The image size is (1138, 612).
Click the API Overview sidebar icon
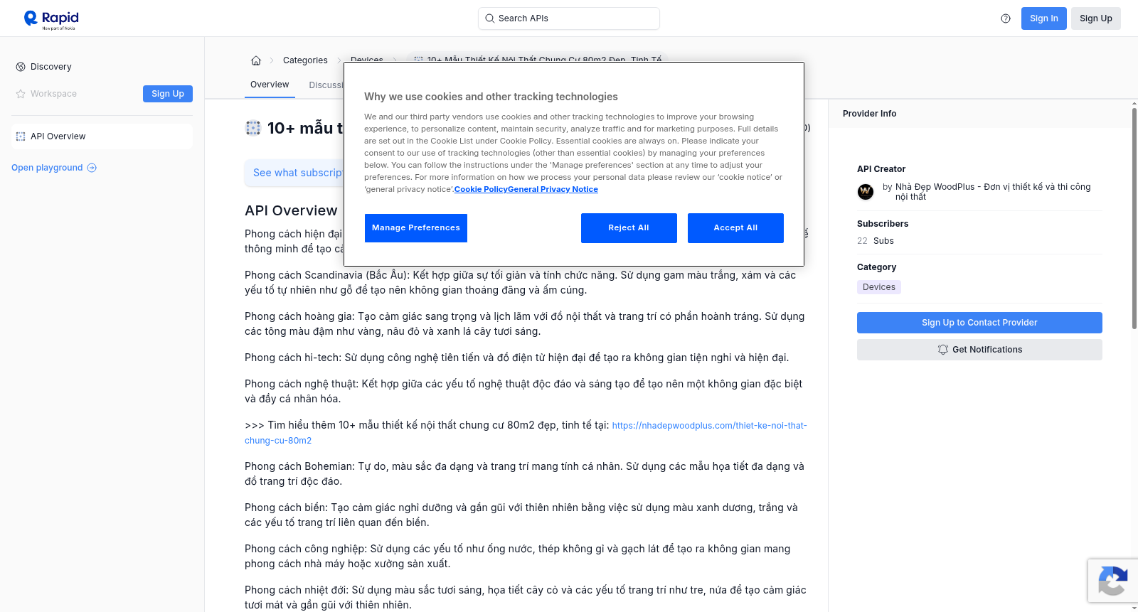(x=21, y=136)
